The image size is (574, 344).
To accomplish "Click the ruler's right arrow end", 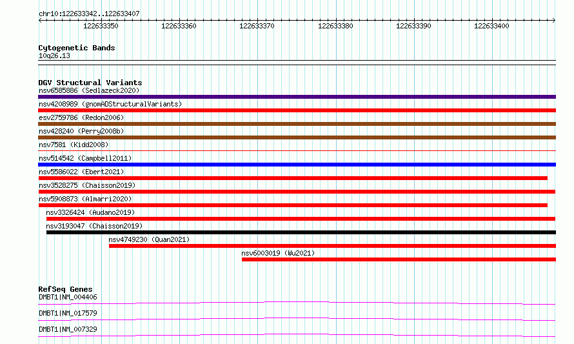I will 554,21.
